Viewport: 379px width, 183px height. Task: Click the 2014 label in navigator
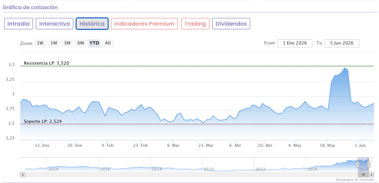[53, 169]
